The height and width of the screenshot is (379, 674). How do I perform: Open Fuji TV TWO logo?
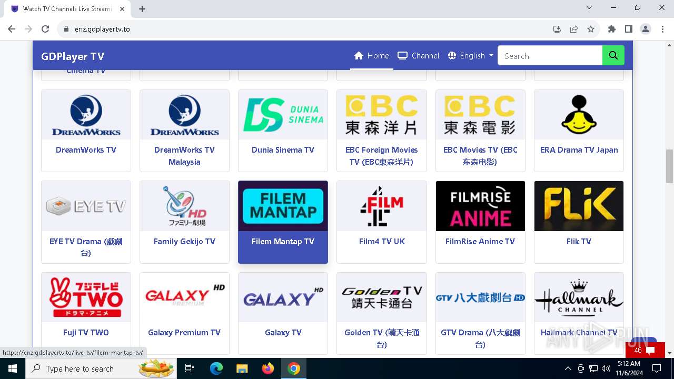point(86,297)
